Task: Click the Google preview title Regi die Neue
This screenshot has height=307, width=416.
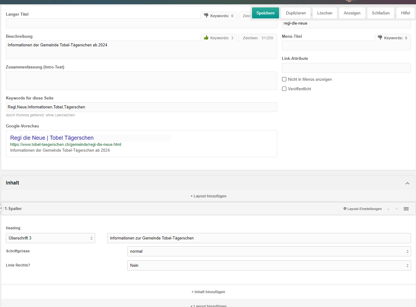Action: click(x=52, y=138)
